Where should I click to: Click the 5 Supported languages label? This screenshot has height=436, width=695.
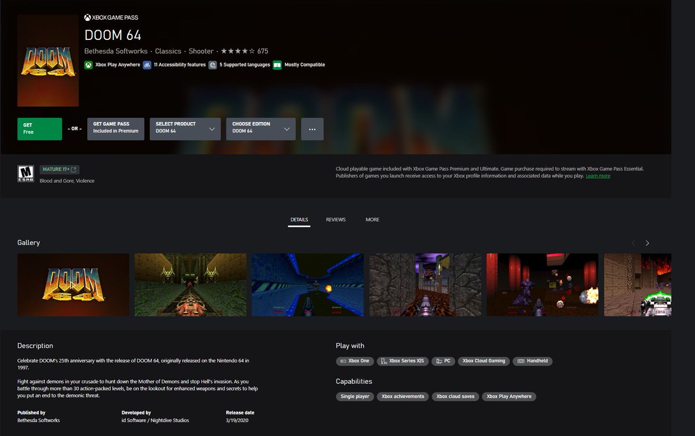tap(245, 65)
